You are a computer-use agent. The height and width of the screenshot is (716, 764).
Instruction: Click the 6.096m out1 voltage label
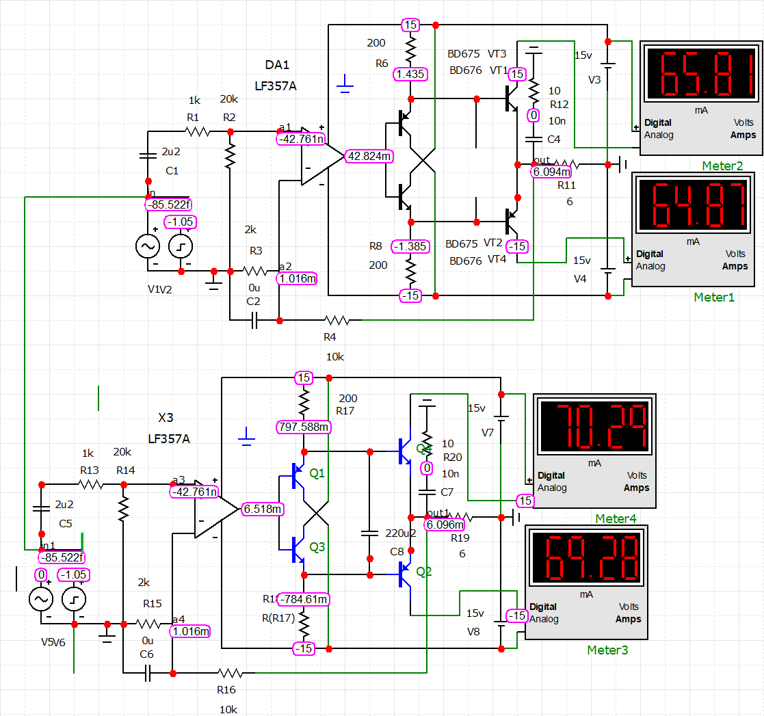click(445, 525)
